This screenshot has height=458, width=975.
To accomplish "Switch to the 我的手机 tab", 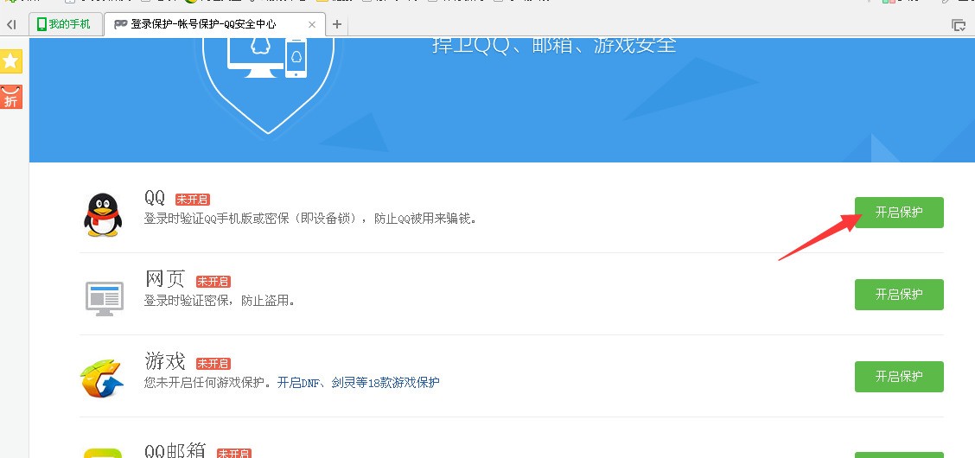I will click(64, 24).
